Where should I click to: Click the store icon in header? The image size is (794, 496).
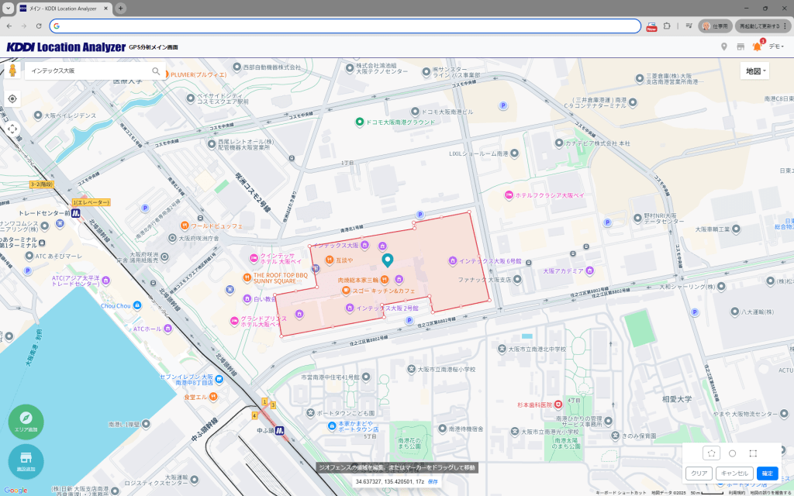pos(740,47)
